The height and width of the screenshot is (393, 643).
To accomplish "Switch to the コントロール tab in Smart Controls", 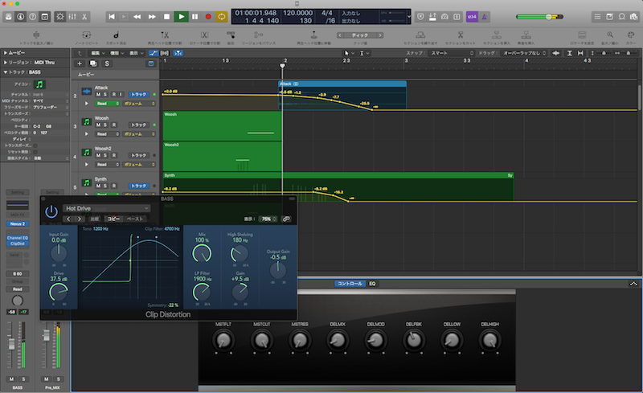I will (350, 284).
